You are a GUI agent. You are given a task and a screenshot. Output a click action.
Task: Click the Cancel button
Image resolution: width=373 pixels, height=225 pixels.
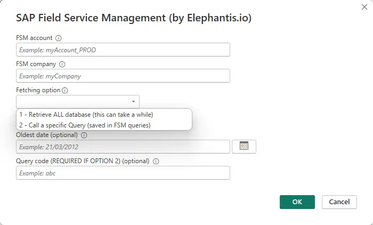pyautogui.click(x=339, y=202)
